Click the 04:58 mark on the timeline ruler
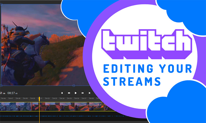Image resolution: width=206 pixels, height=123 pixels. (x=92, y=98)
